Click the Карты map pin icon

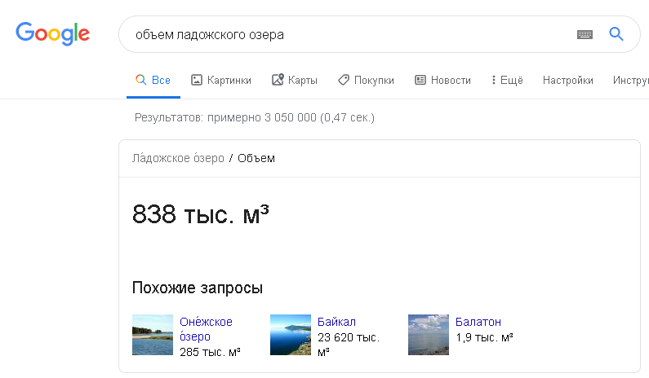(278, 80)
